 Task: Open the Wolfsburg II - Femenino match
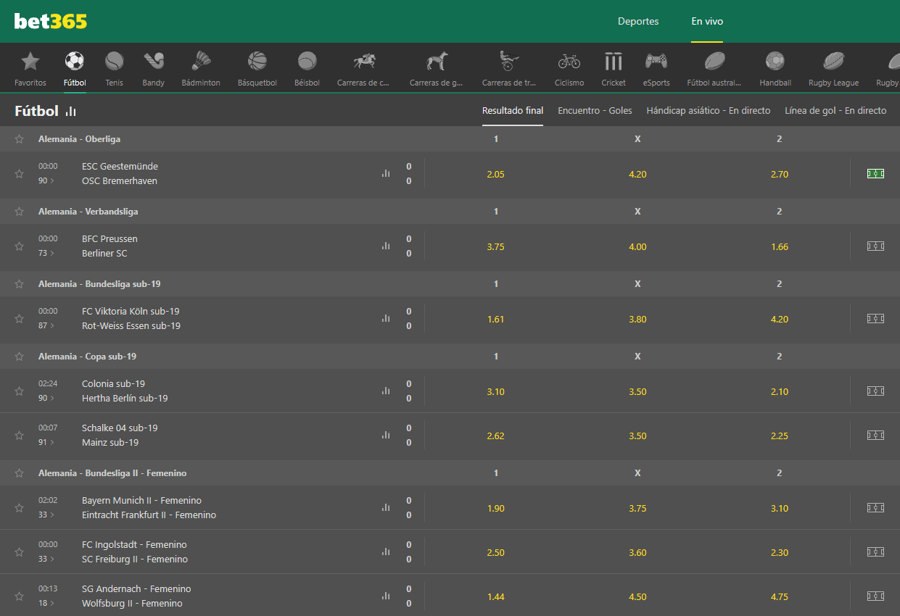[x=132, y=603]
